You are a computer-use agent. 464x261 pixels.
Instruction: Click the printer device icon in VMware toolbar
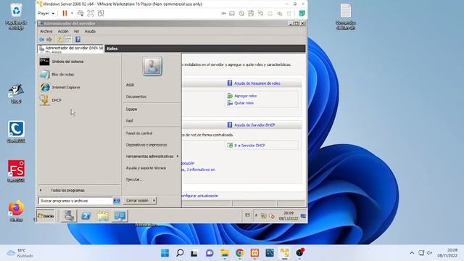270,13
